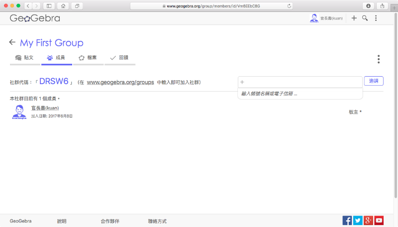398x227 pixels.
Task: Open the GeoGebra footer link
Action: 20,221
